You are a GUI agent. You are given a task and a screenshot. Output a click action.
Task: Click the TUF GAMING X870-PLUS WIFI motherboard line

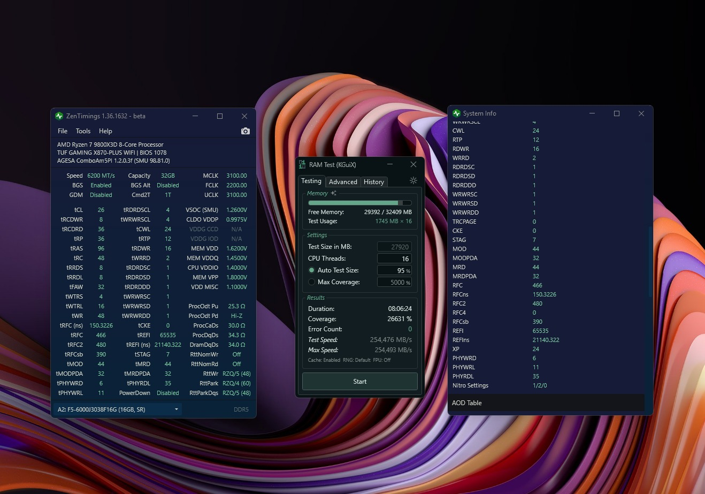112,153
